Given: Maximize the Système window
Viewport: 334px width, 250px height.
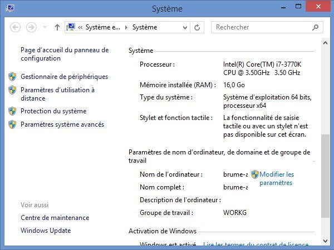Looking at the screenshot, I should click(x=298, y=6).
